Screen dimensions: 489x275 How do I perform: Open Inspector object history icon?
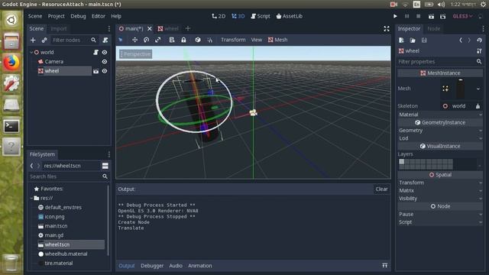(x=479, y=40)
